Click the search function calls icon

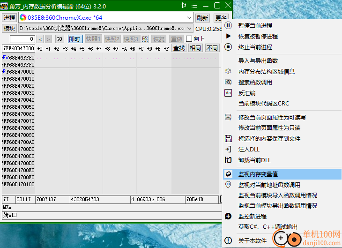click(x=228, y=82)
